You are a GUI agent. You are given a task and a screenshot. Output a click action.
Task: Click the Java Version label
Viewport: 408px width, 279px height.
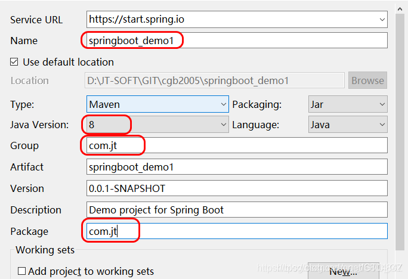[x=39, y=125]
